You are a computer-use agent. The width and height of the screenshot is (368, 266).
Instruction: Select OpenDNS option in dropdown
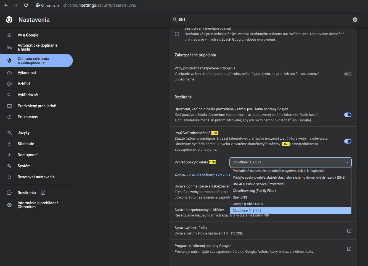point(240,197)
